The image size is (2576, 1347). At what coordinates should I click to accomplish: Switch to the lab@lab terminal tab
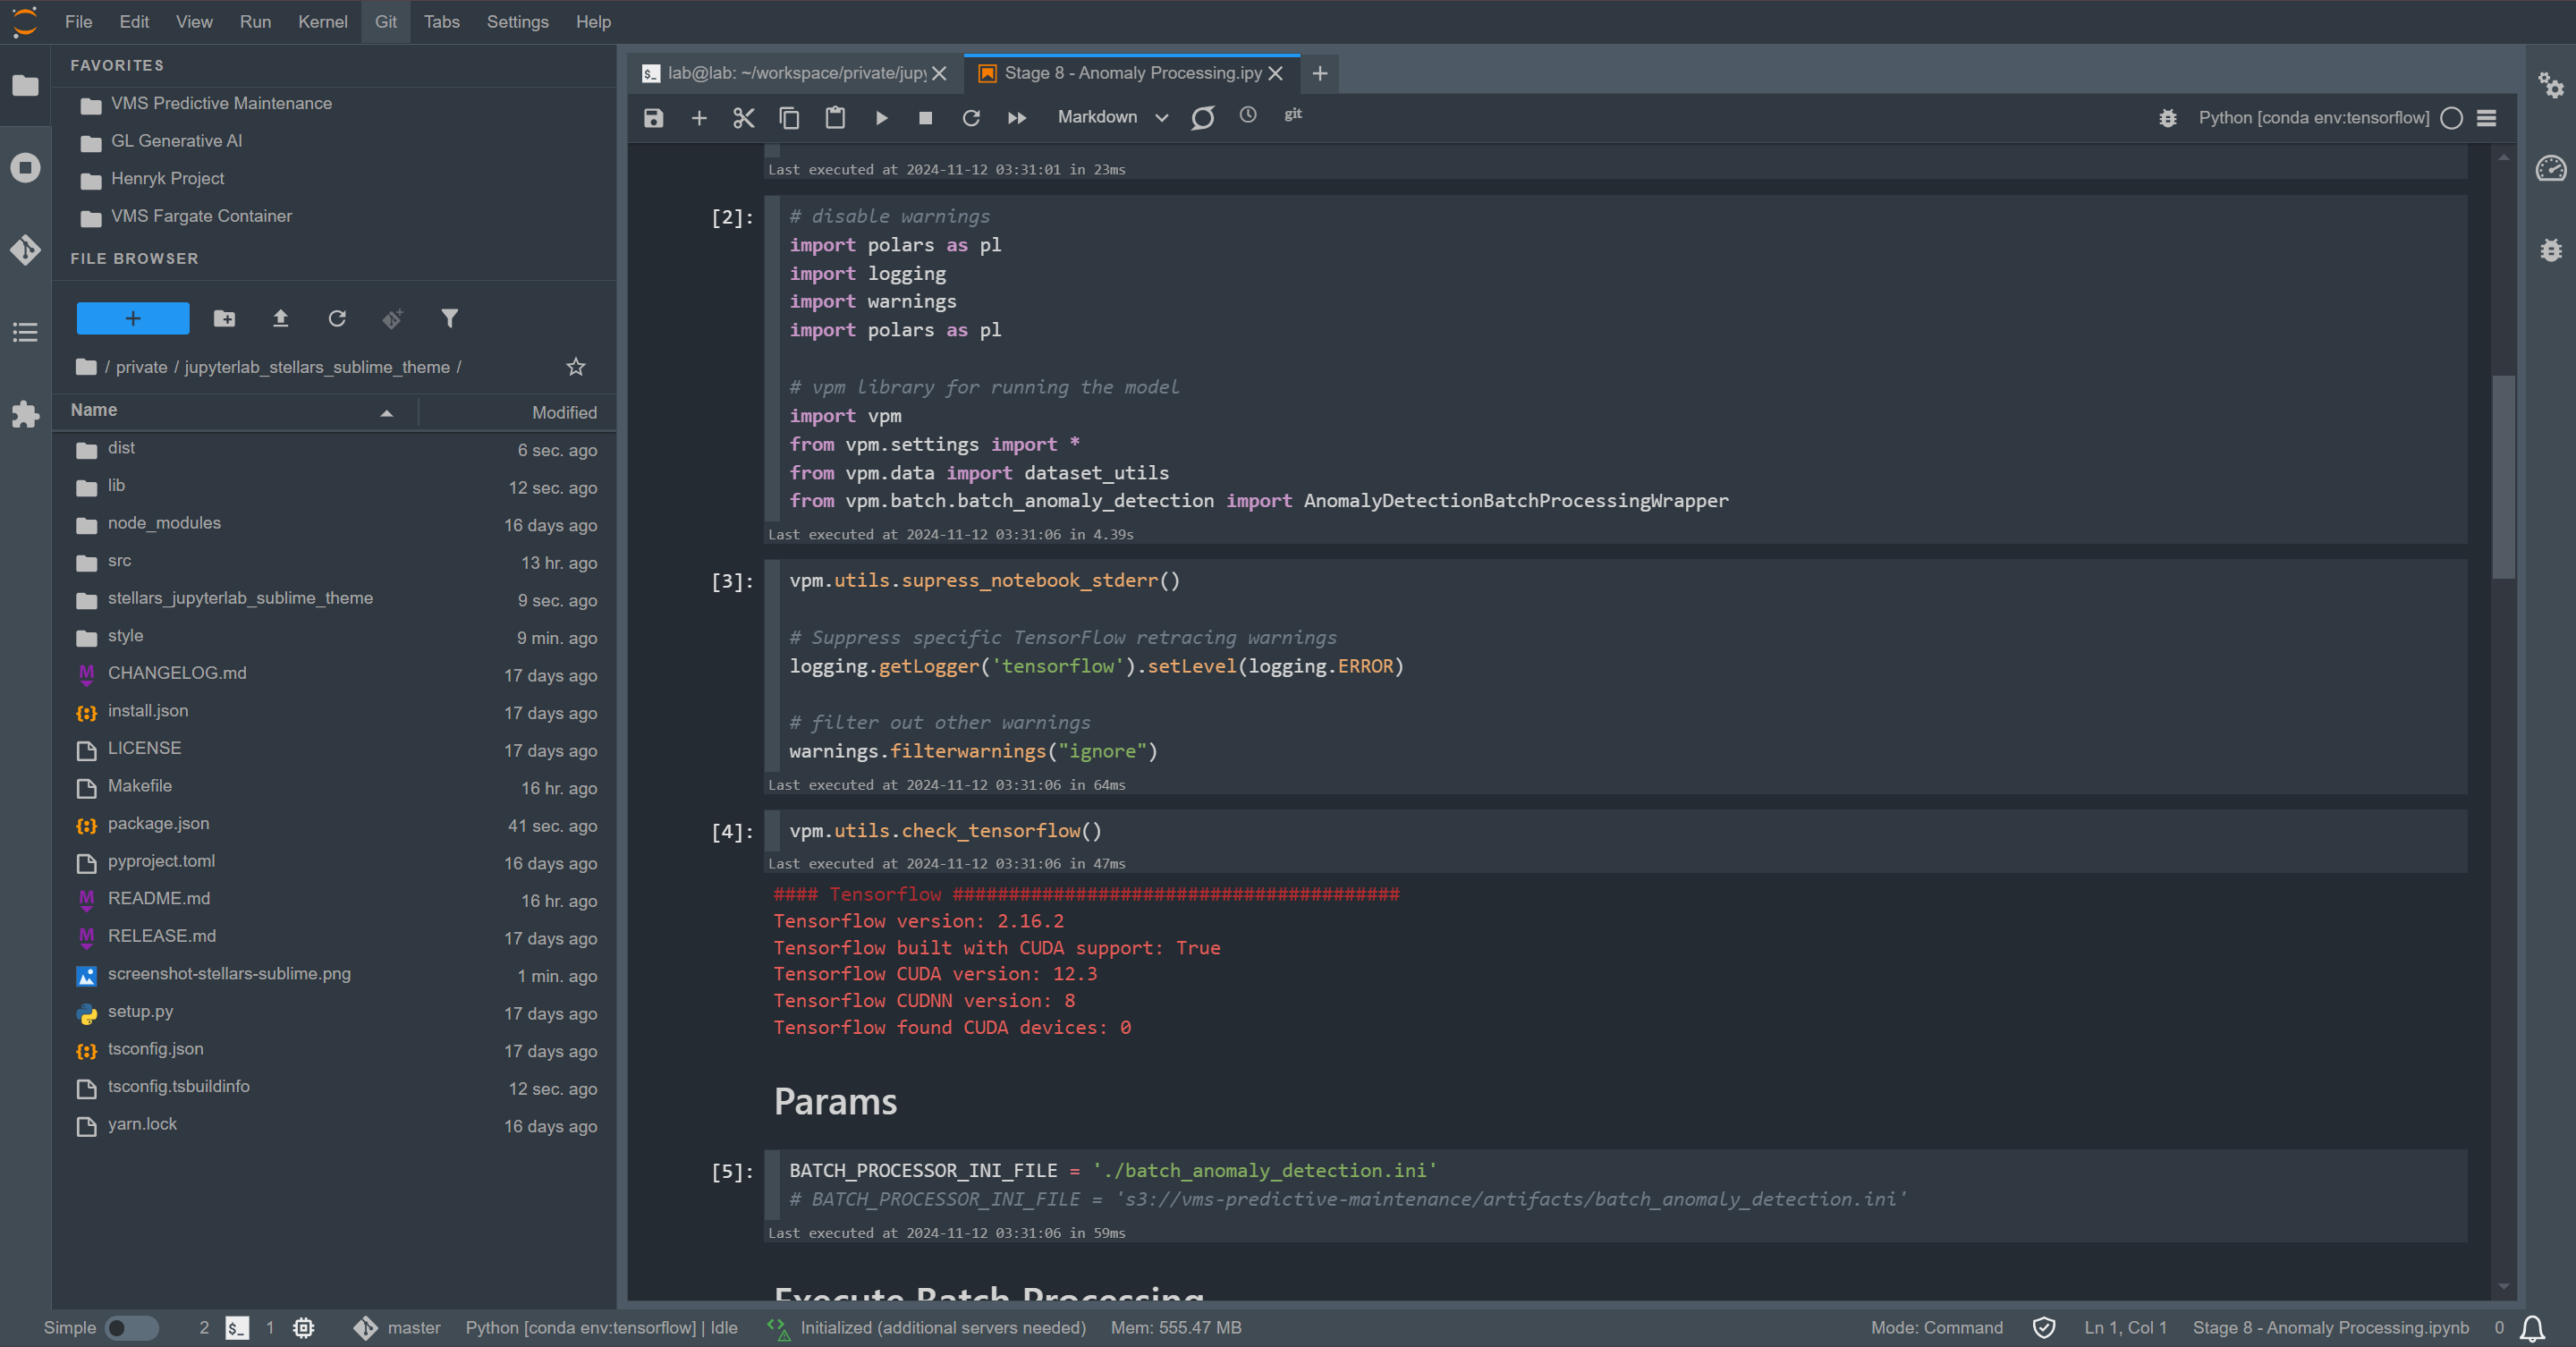coord(790,72)
